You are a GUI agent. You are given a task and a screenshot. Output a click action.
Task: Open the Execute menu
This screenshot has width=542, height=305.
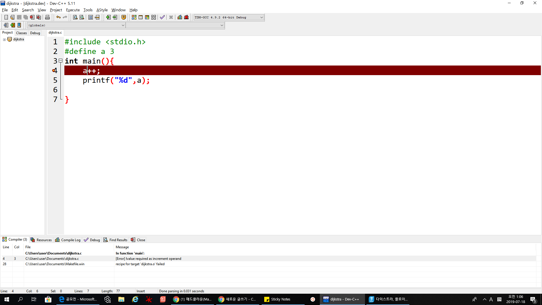[73, 10]
